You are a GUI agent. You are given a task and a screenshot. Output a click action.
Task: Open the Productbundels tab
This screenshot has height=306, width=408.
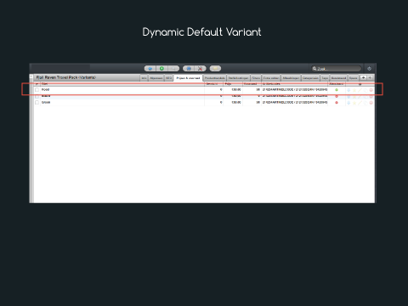215,78
